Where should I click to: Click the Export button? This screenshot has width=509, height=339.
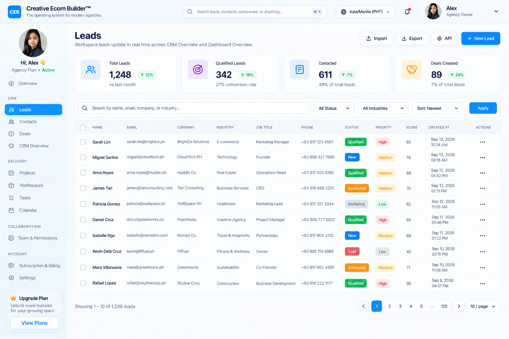click(x=412, y=38)
